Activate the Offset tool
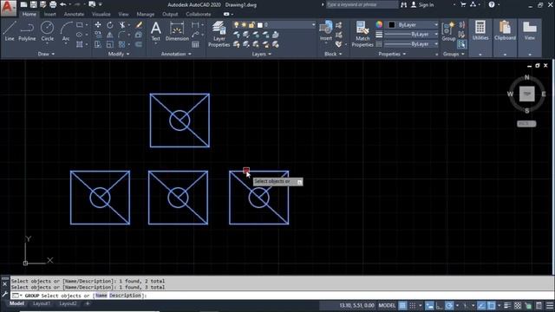The image size is (555, 312). point(139,44)
